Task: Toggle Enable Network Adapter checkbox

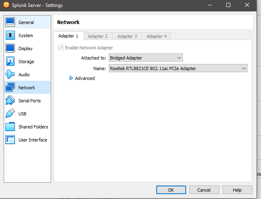Action: coord(61,48)
